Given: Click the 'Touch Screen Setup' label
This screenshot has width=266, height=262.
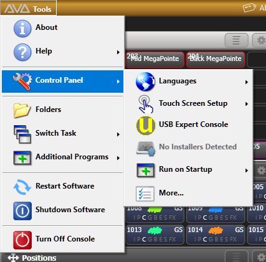Looking at the screenshot, I should [x=193, y=103].
